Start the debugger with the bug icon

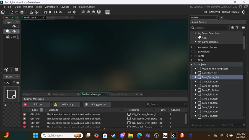click(x=45, y=12)
